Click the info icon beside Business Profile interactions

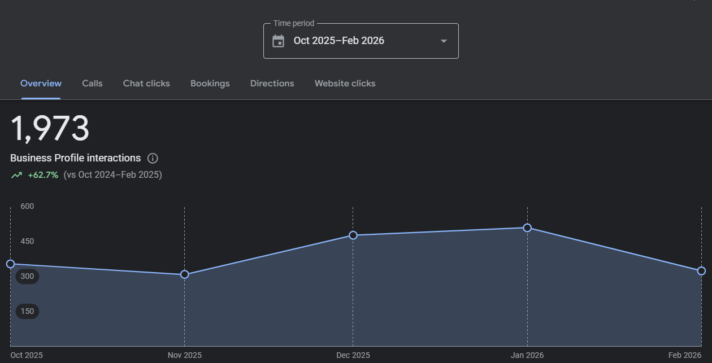153,158
